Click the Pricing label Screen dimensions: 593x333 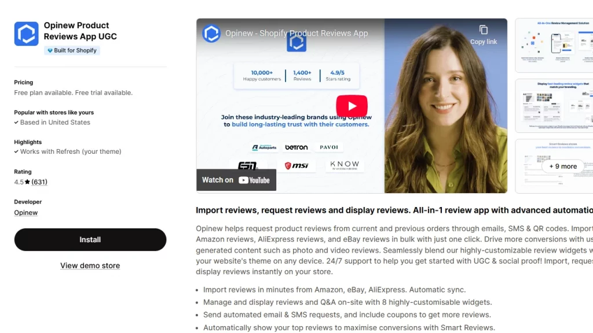(x=23, y=82)
